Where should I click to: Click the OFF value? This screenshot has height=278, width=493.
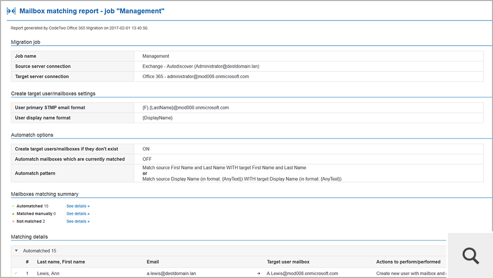(x=147, y=159)
